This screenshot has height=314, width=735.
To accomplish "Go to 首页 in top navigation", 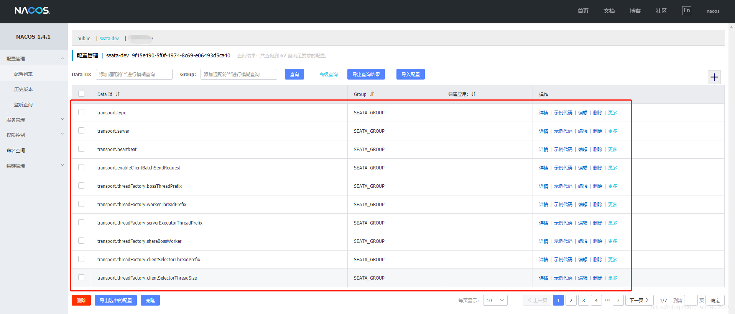I will coord(583,11).
